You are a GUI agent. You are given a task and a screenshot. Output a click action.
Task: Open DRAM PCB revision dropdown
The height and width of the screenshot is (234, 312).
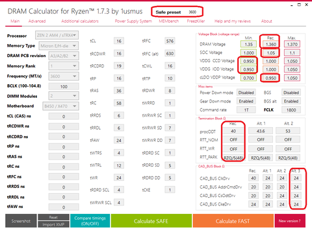tap(64, 56)
